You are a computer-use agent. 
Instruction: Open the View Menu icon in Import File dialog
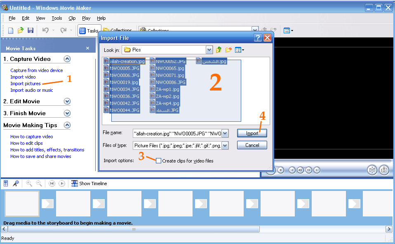[x=239, y=50]
